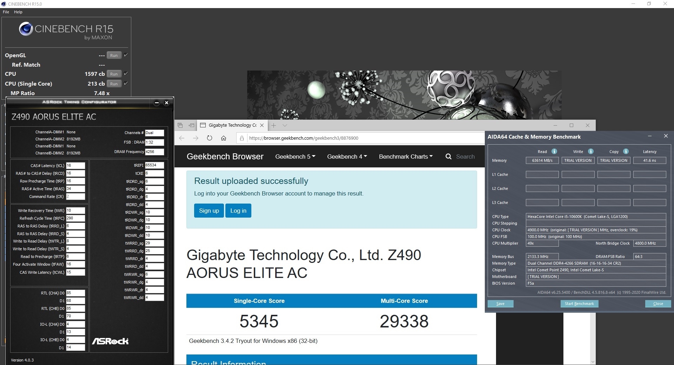Click the Command Rate (CR) field
This screenshot has height=365, width=674.
(75, 197)
